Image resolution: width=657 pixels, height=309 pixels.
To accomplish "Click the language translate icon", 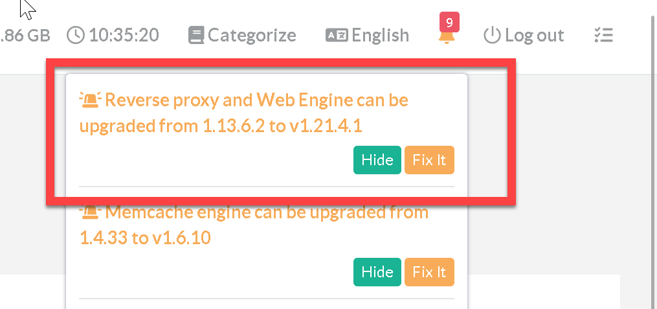I will point(337,35).
